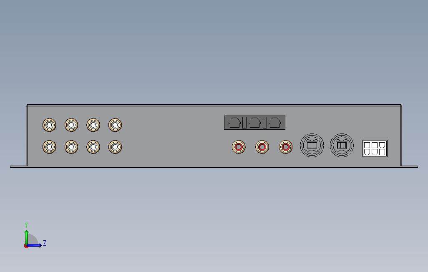Click the blue Z axis arrow
Viewport: 428px width, 272px height.
click(x=34, y=245)
